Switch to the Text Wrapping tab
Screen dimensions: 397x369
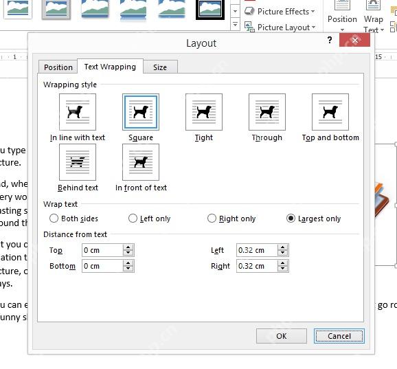110,67
